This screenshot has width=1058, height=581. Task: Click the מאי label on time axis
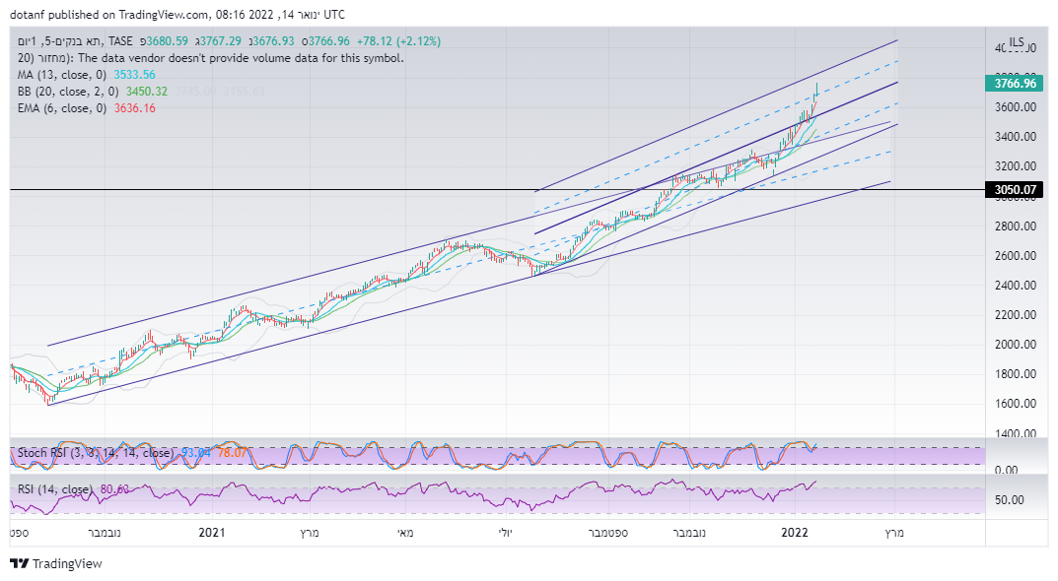coord(405,533)
